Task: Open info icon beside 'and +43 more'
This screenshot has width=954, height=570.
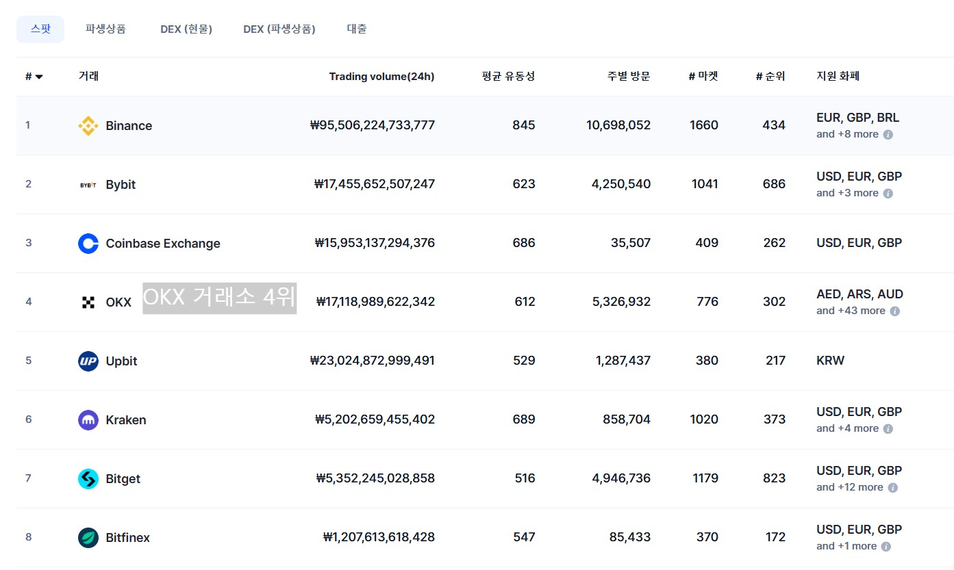Action: (x=894, y=311)
